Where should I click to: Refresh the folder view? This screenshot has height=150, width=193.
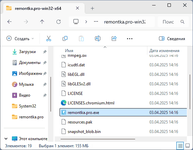coord(59,22)
